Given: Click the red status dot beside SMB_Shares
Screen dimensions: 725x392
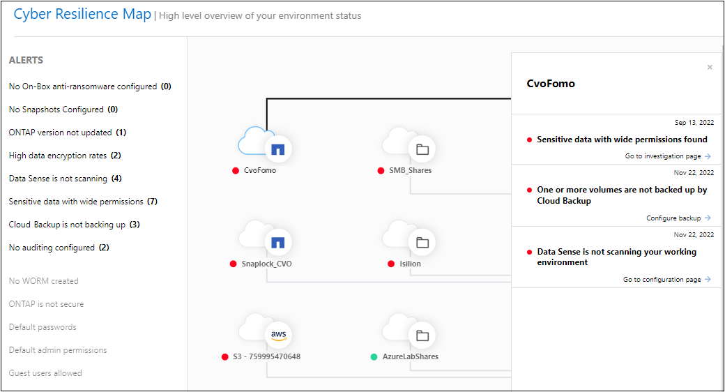Looking at the screenshot, I should [381, 171].
